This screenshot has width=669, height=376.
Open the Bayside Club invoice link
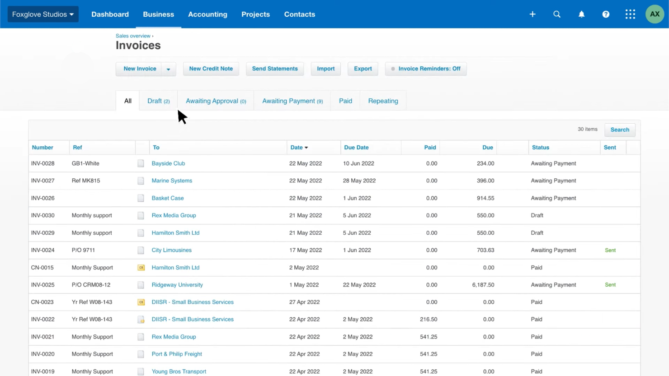coord(168,163)
